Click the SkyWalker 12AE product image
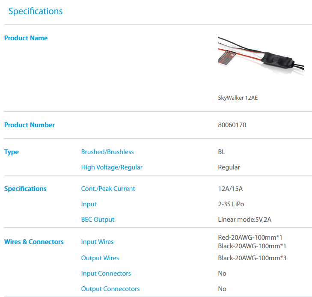 pyautogui.click(x=261, y=57)
